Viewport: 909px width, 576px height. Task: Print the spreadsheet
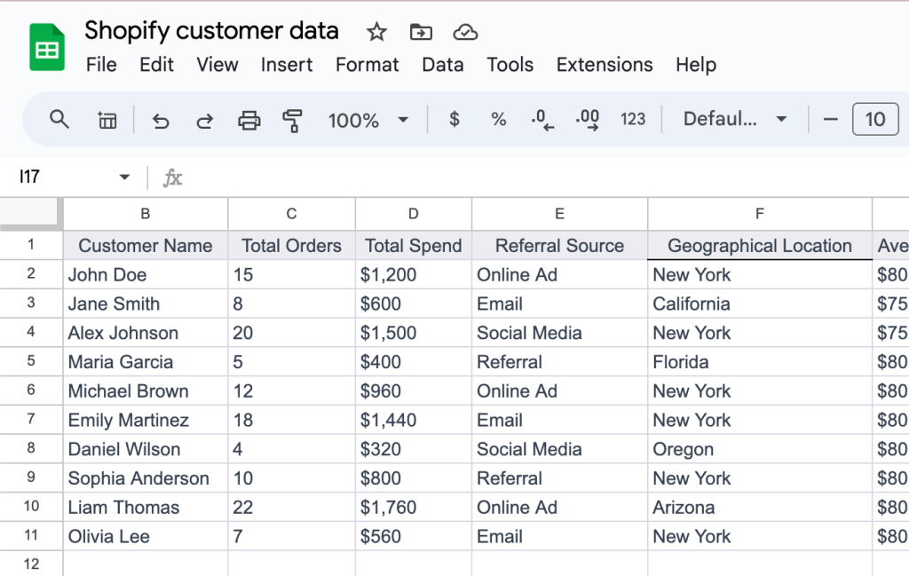[x=249, y=121]
